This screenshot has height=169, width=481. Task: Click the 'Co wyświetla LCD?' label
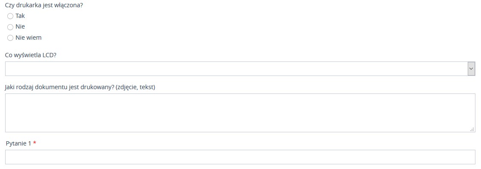click(x=31, y=55)
